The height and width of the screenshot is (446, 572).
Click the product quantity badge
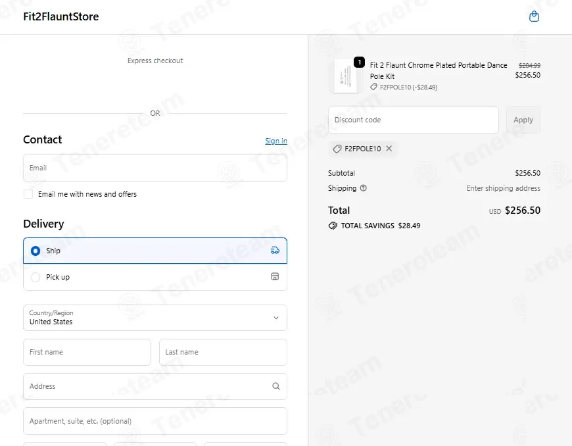click(x=359, y=62)
